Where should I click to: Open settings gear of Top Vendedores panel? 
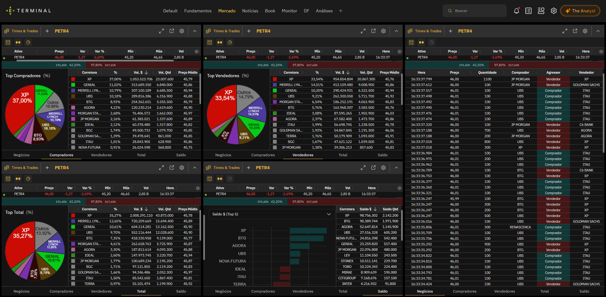(x=383, y=31)
